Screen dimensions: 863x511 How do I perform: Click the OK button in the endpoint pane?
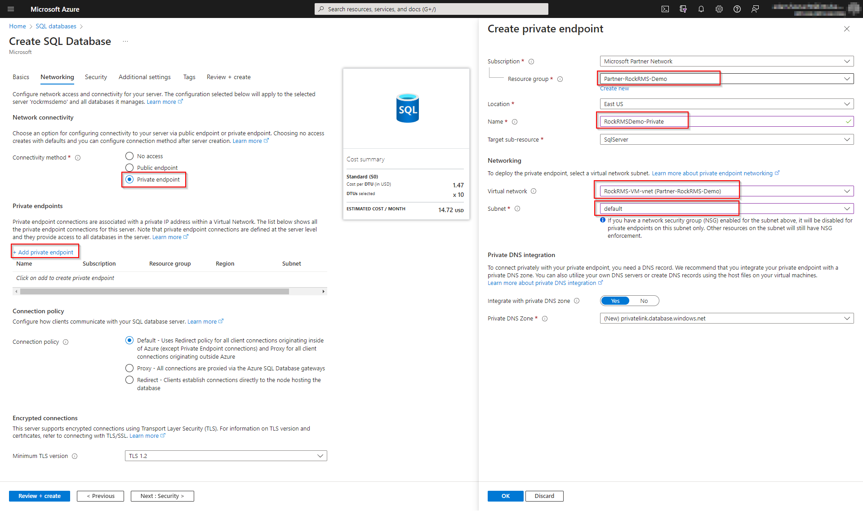(505, 496)
